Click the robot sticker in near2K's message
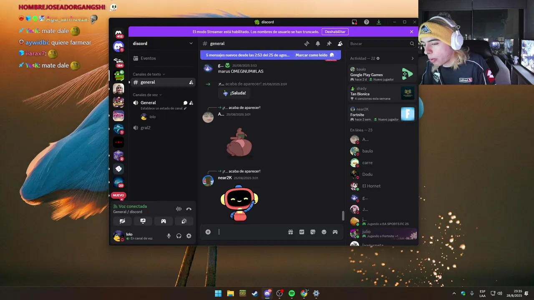Image resolution: width=534 pixels, height=300 pixels. 239,203
